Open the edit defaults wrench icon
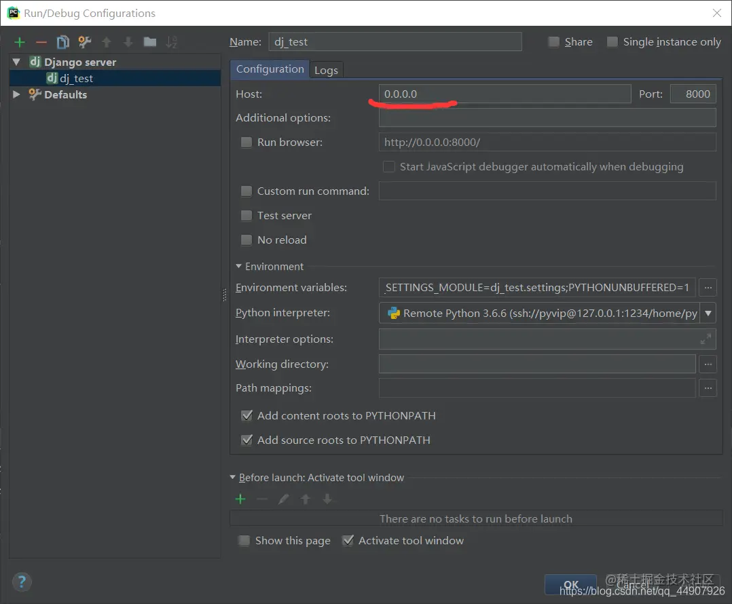732x604 pixels. click(84, 43)
